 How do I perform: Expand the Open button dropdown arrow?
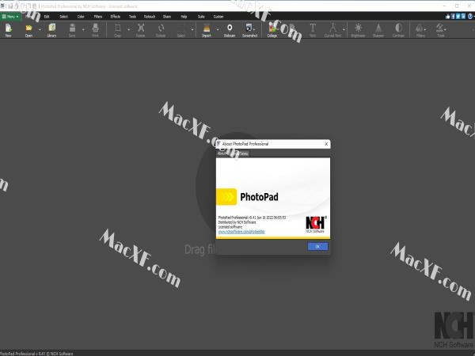pyautogui.click(x=40, y=30)
